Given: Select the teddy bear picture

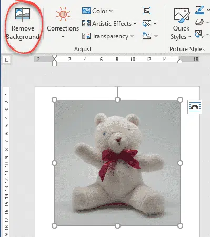Looking at the screenshot, I should pos(117,163).
